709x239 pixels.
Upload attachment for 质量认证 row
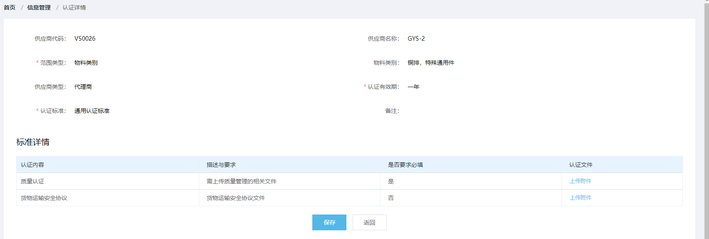pos(581,181)
